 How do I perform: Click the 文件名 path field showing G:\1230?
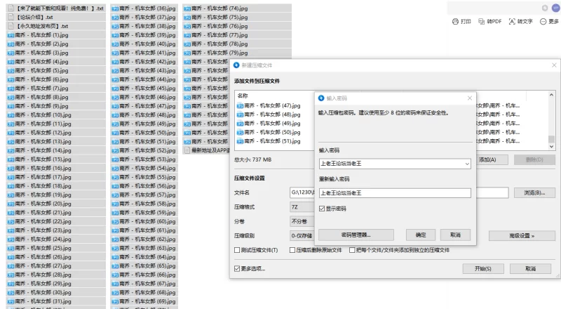[x=302, y=192]
